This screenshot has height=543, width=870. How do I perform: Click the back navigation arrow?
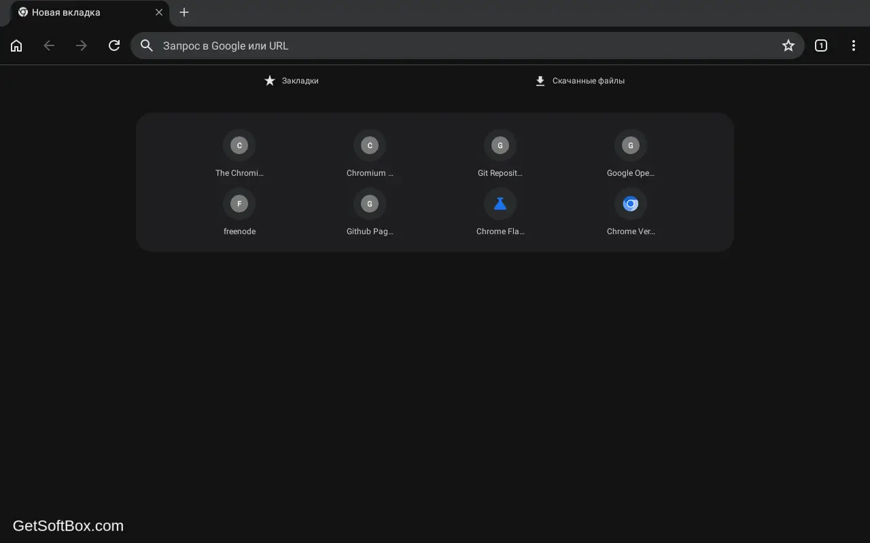[49, 45]
